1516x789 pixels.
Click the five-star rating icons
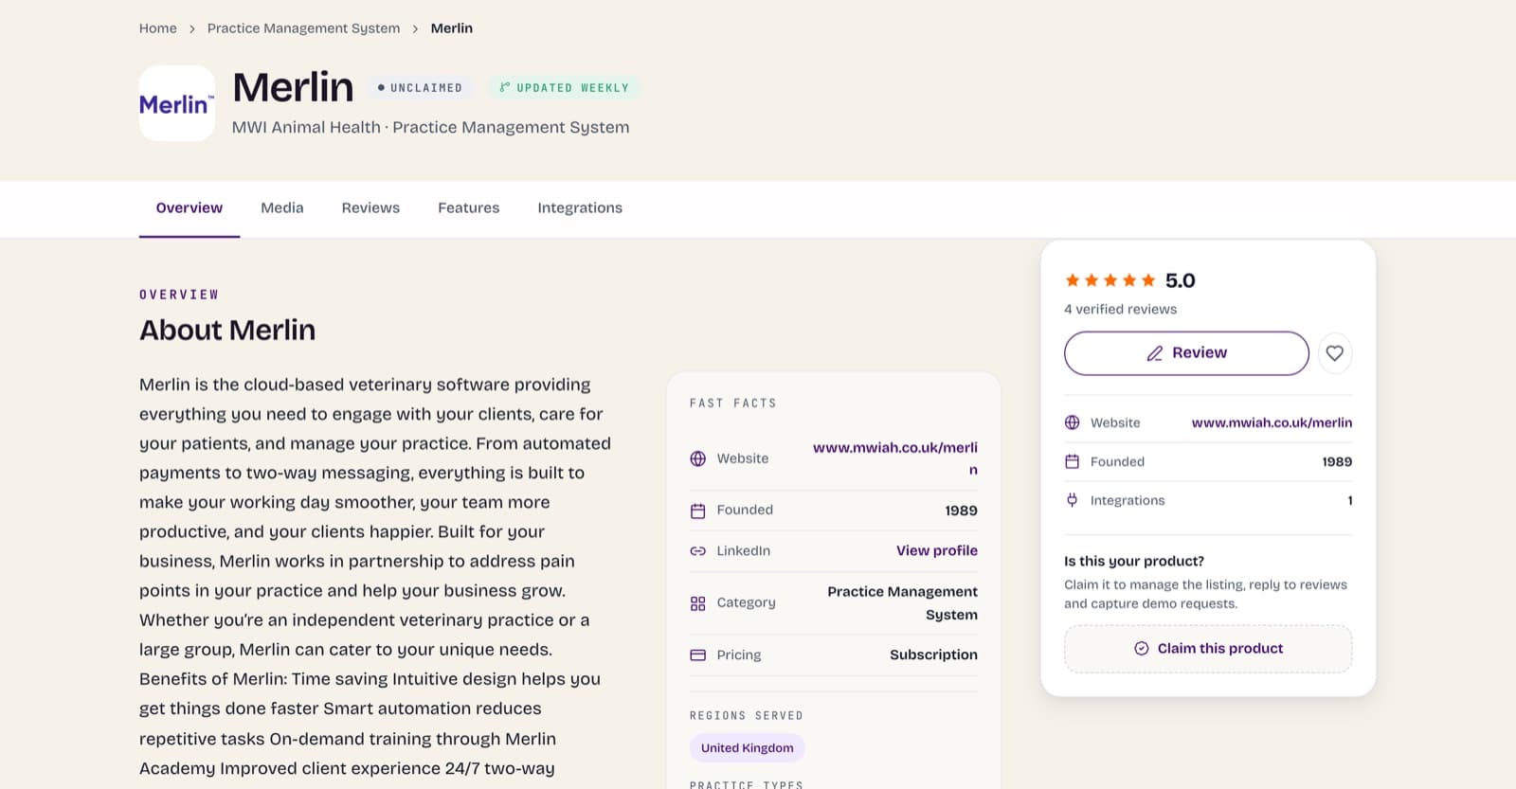(1110, 280)
